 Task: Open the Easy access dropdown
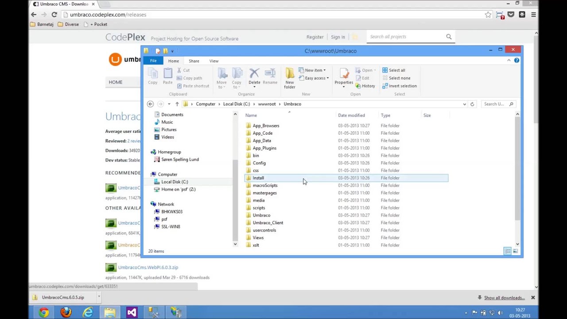[314, 78]
